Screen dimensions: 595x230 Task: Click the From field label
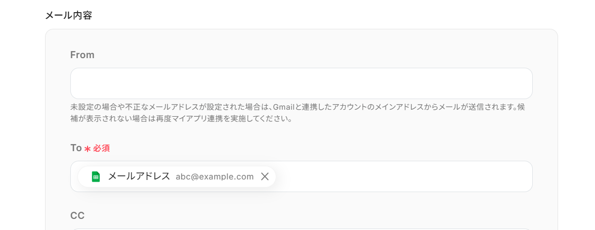coord(82,55)
